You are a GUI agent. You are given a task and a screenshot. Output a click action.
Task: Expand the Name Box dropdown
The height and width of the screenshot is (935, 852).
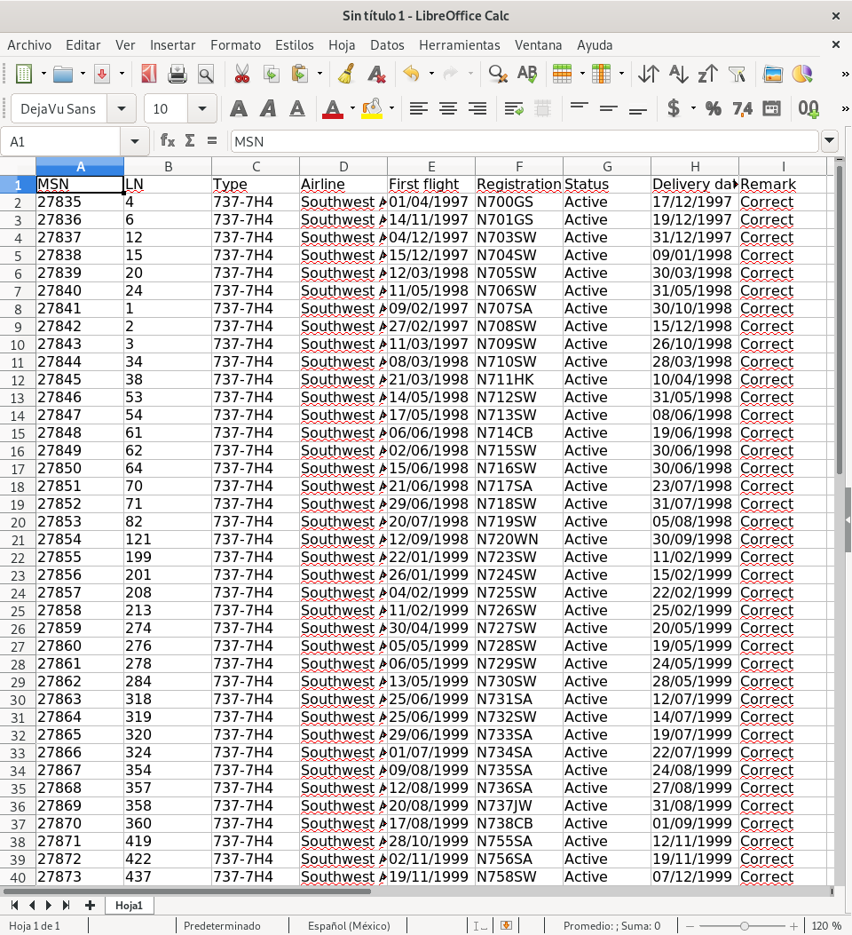(135, 141)
